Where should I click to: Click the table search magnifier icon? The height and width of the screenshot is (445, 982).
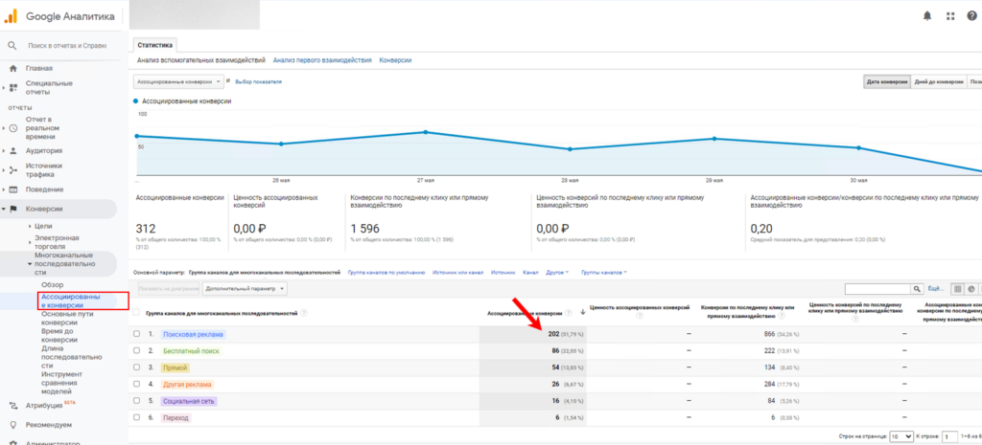point(917,288)
